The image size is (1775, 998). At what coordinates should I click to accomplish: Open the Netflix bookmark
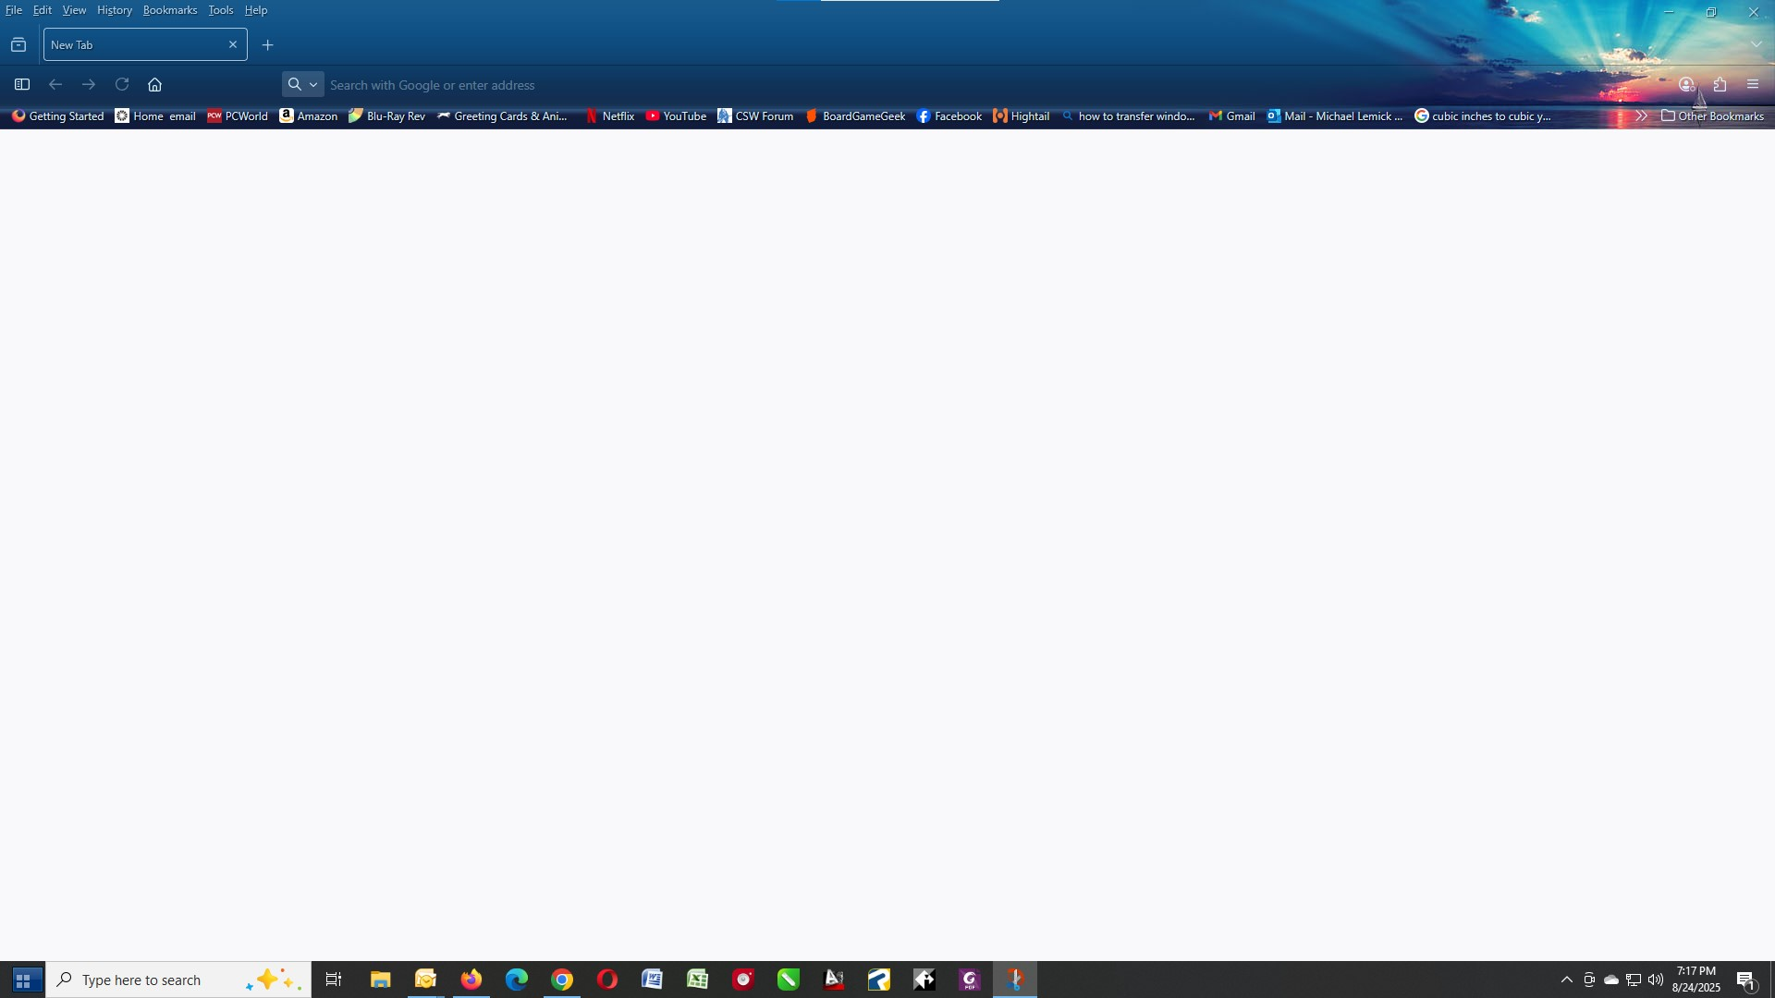coord(610,116)
